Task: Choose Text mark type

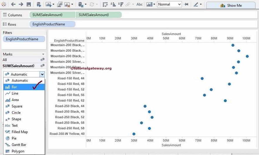Action: 24,126
